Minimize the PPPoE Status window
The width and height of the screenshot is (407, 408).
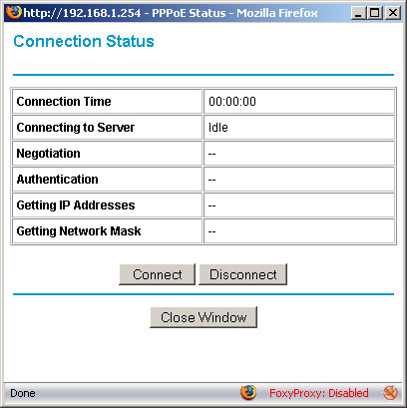pos(358,13)
